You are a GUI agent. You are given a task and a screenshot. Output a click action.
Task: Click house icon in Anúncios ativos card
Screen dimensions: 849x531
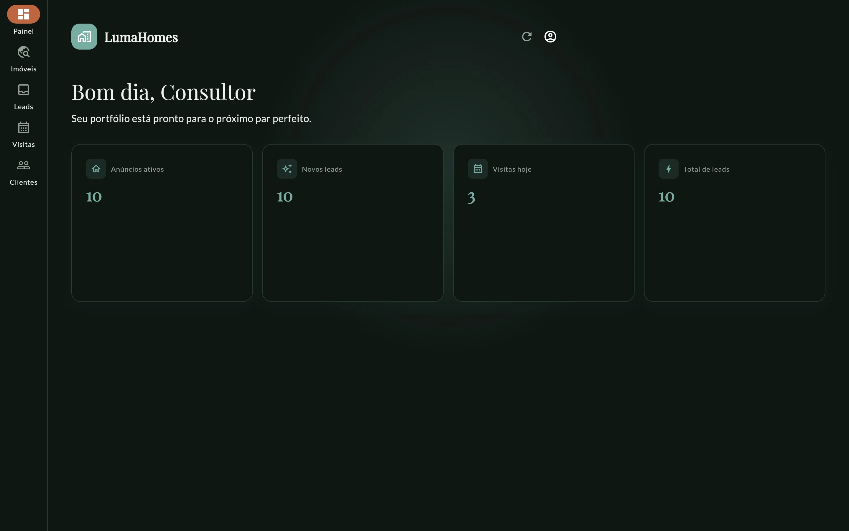click(96, 169)
